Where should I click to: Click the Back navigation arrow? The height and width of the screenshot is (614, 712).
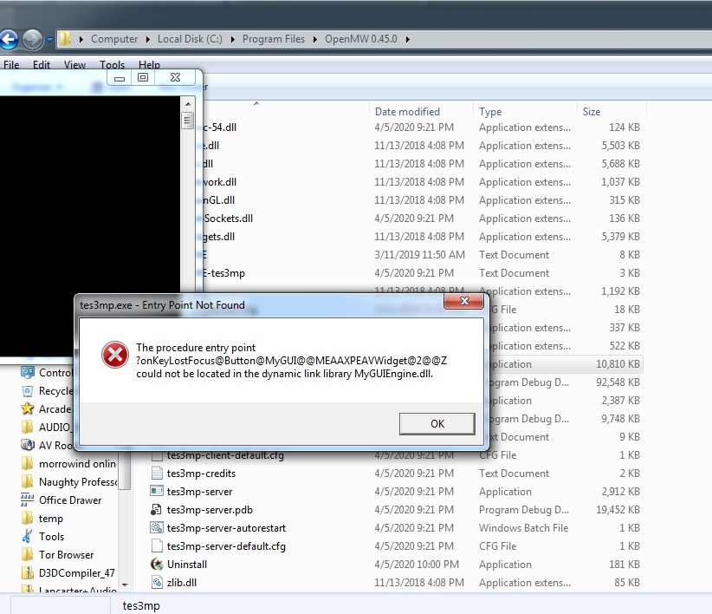click(9, 40)
